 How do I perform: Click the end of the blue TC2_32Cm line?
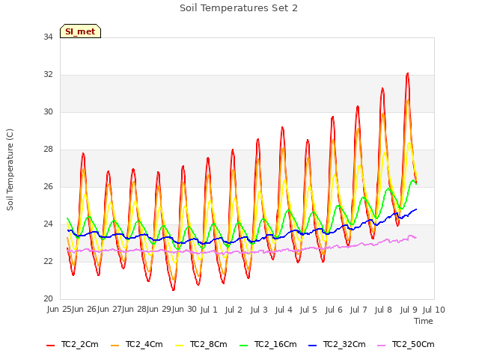coord(416,209)
